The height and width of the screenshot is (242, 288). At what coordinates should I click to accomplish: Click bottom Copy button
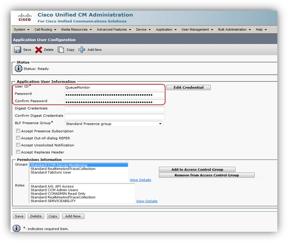click(x=53, y=216)
